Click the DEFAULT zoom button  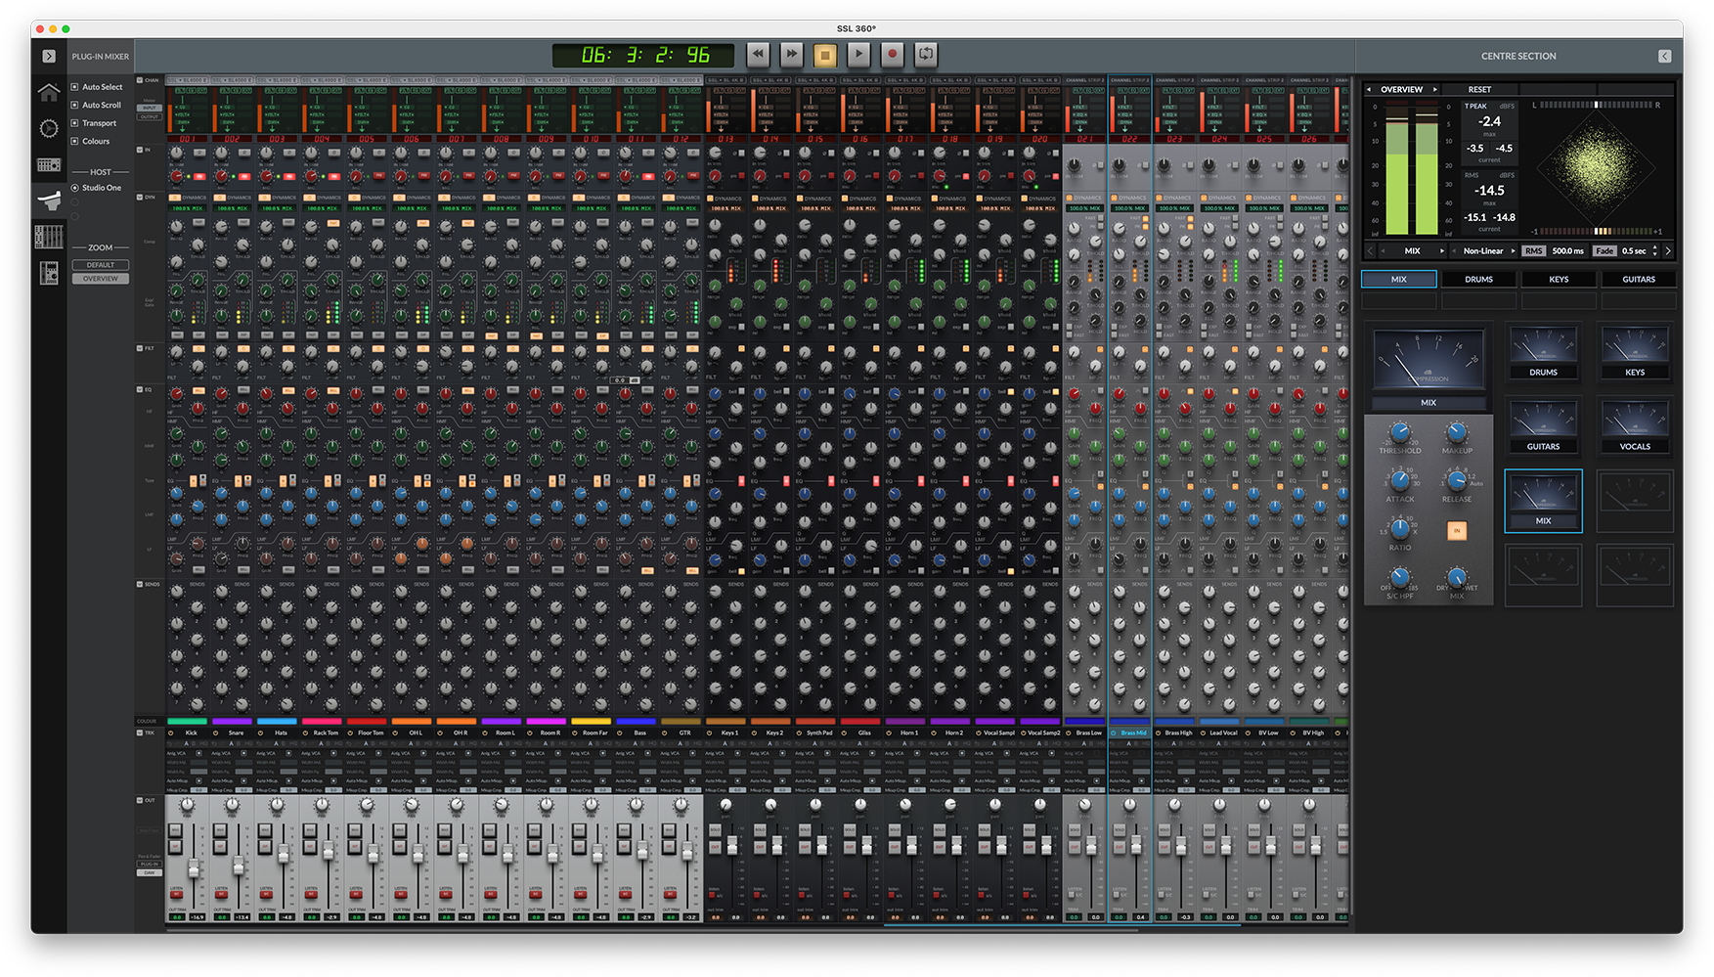(100, 264)
